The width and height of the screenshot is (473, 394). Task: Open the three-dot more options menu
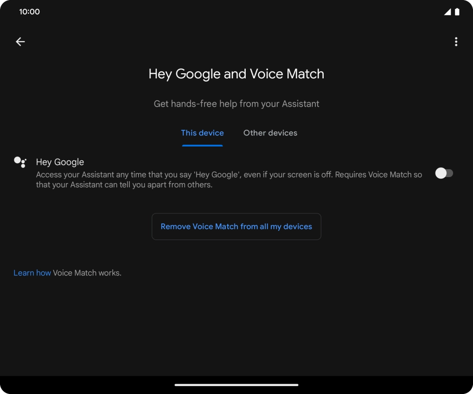point(456,42)
